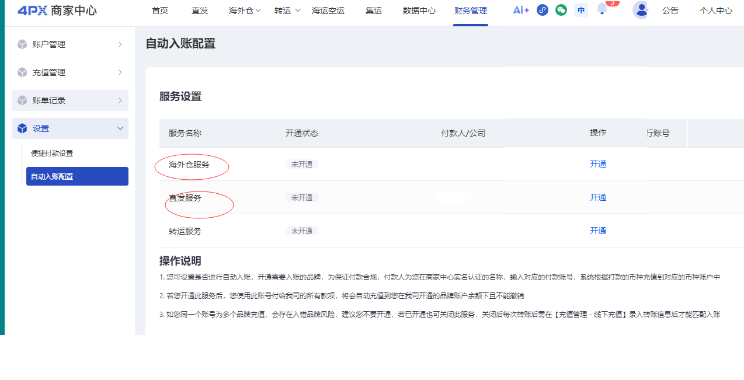Click the cube icon beside 账户管理
The image size is (744, 380).
pos(22,44)
